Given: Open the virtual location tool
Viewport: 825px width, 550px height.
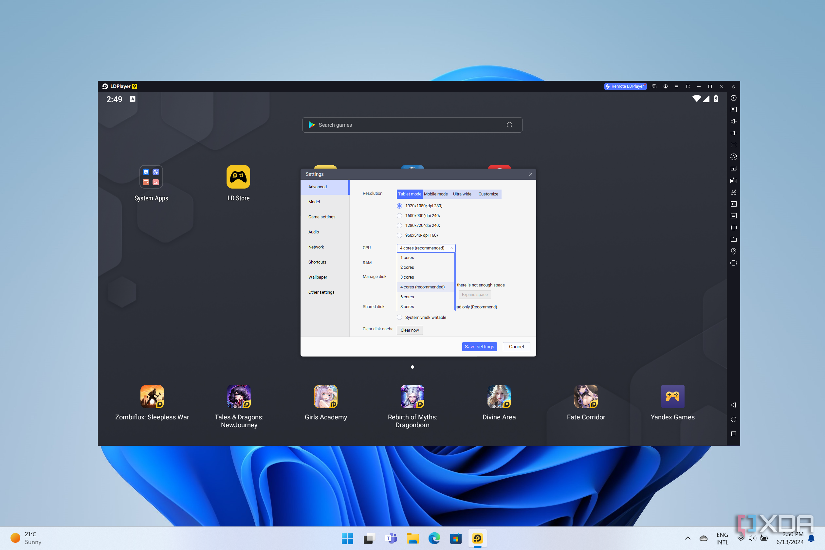Looking at the screenshot, I should pyautogui.click(x=733, y=251).
